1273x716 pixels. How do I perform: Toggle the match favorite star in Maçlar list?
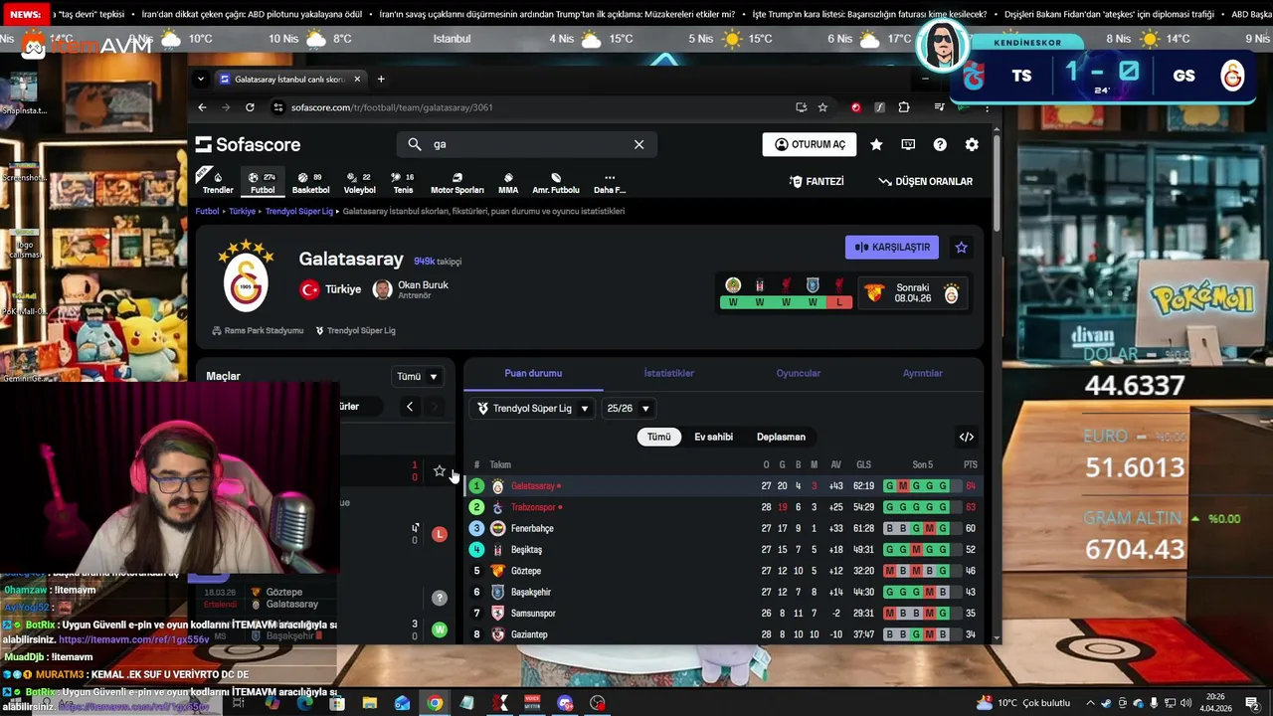tap(439, 471)
